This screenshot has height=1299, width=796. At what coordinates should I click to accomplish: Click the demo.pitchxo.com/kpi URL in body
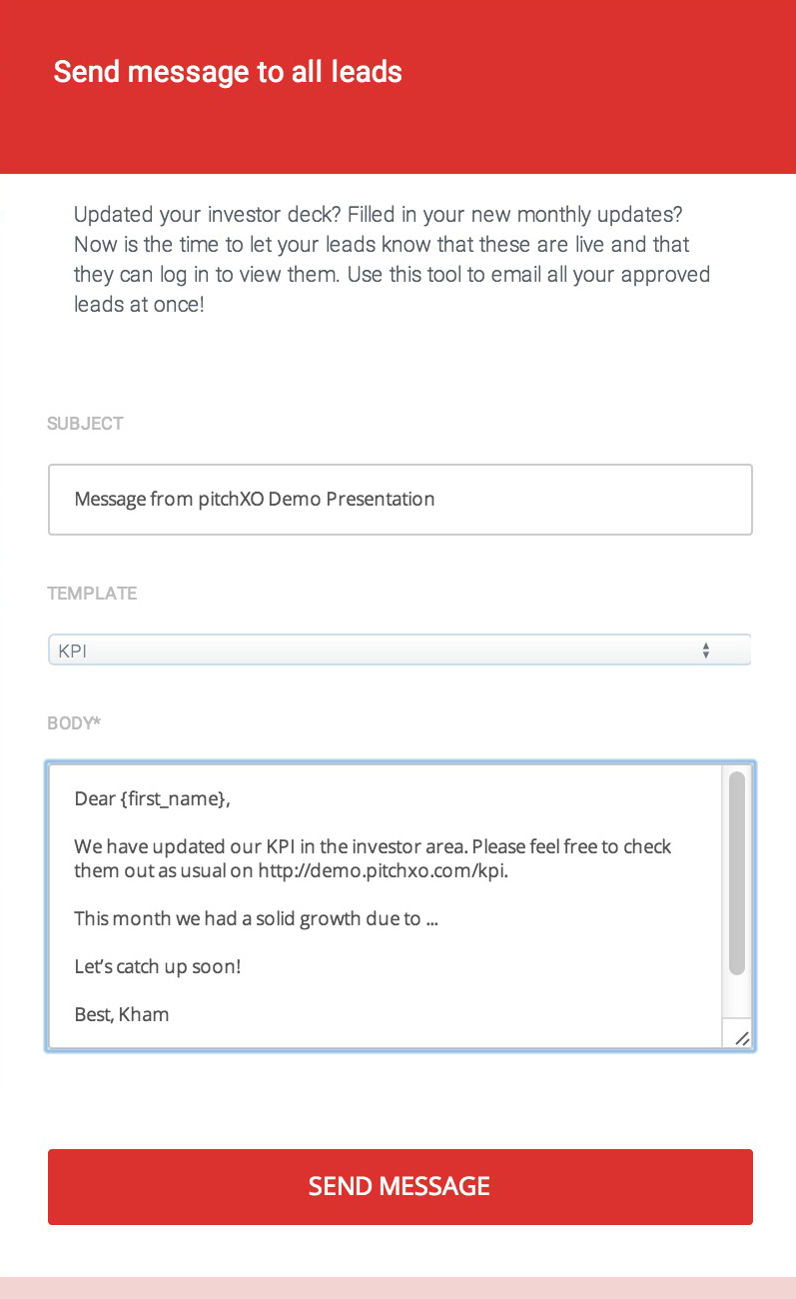384,870
